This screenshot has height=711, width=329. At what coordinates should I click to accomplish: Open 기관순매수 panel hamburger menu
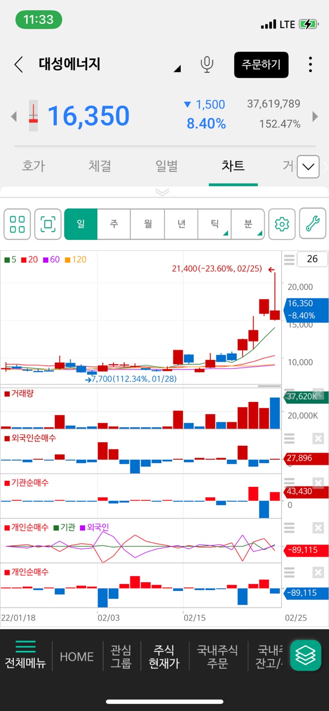289,483
